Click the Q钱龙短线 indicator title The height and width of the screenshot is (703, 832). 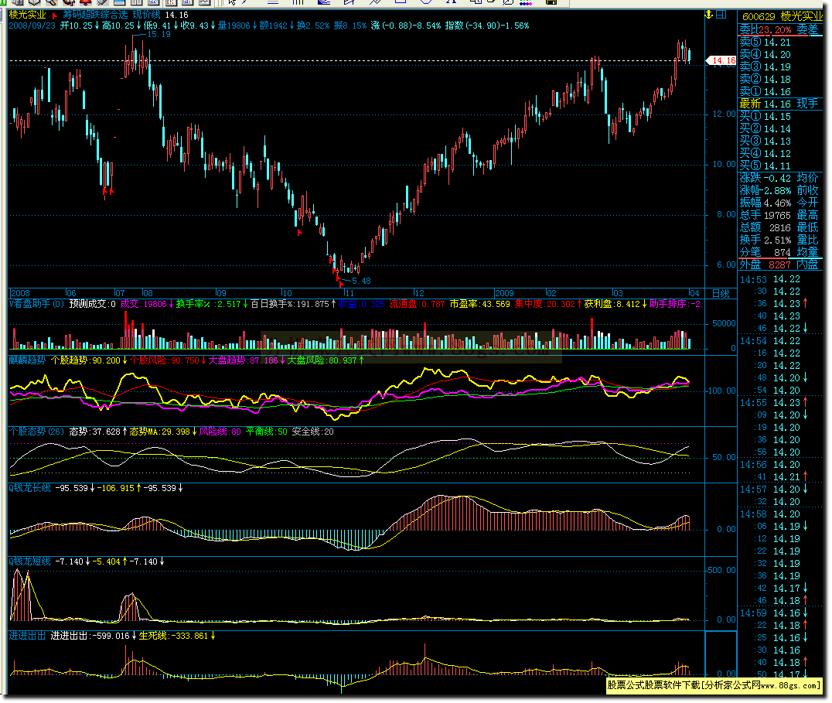29,561
